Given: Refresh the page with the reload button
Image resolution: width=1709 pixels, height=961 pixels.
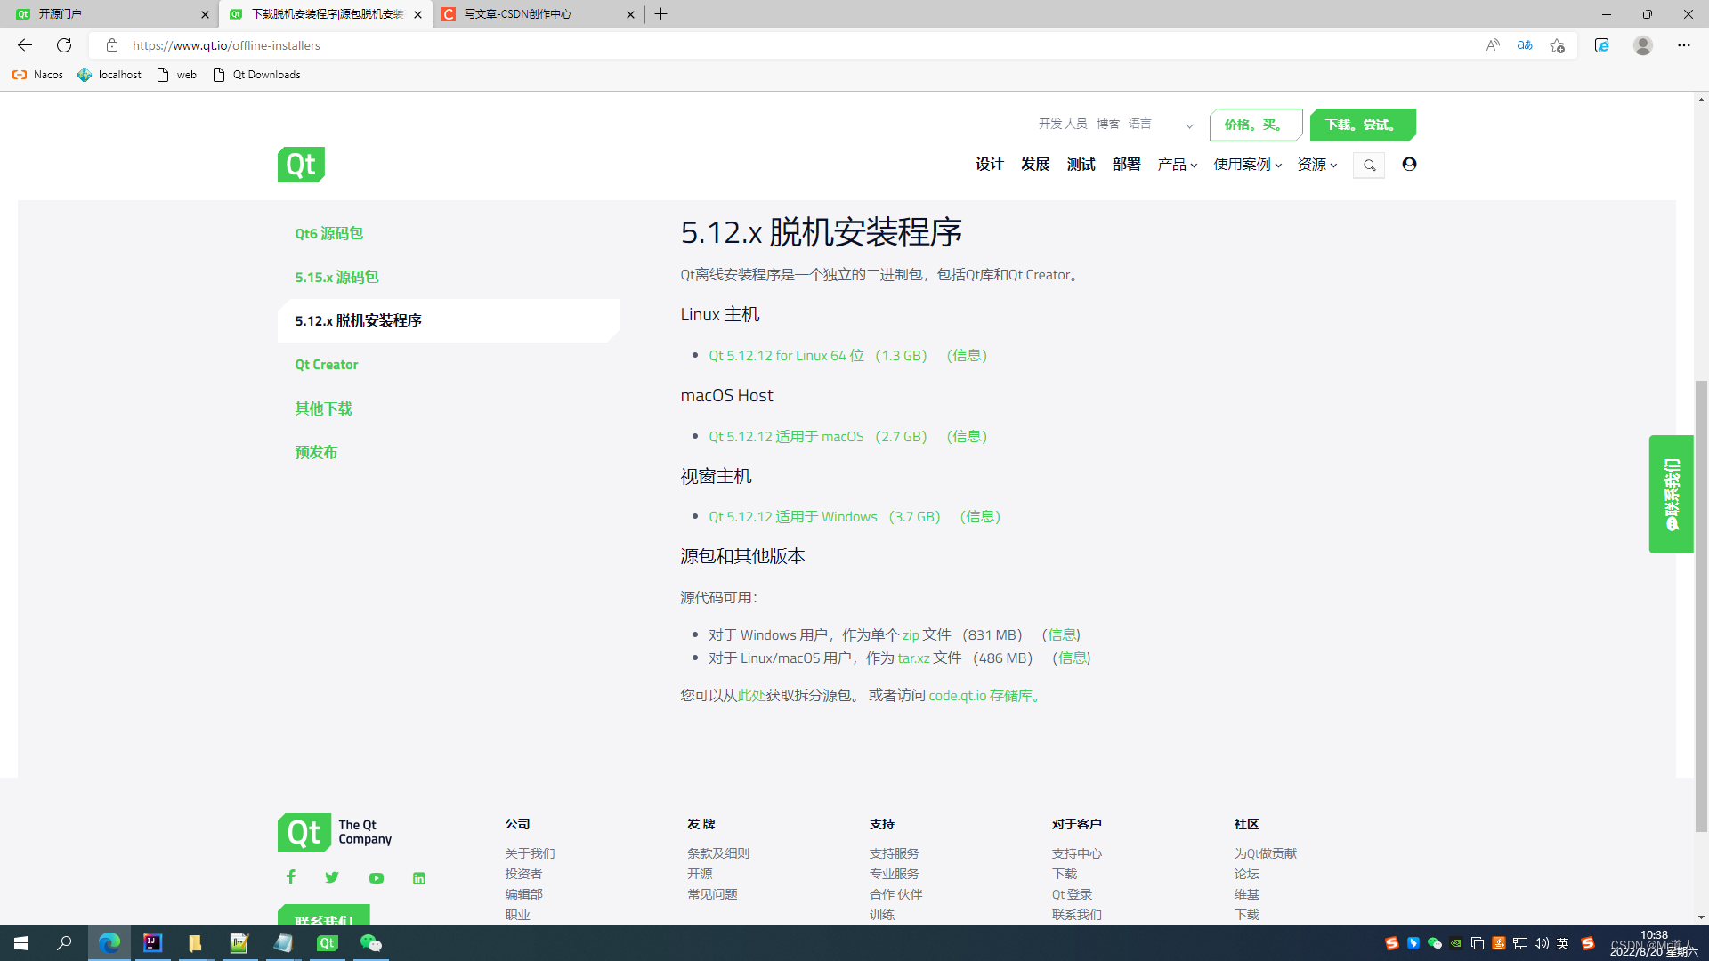Looking at the screenshot, I should point(64,45).
